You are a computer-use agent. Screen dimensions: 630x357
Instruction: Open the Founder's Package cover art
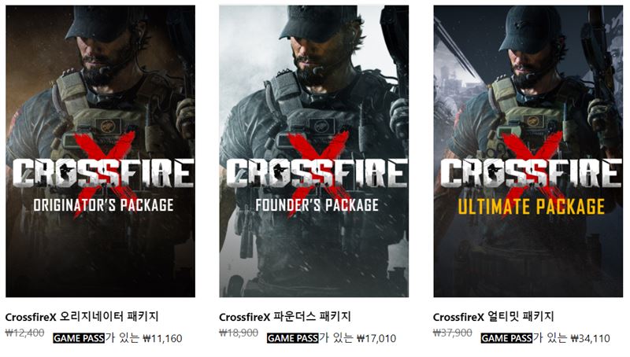click(313, 151)
